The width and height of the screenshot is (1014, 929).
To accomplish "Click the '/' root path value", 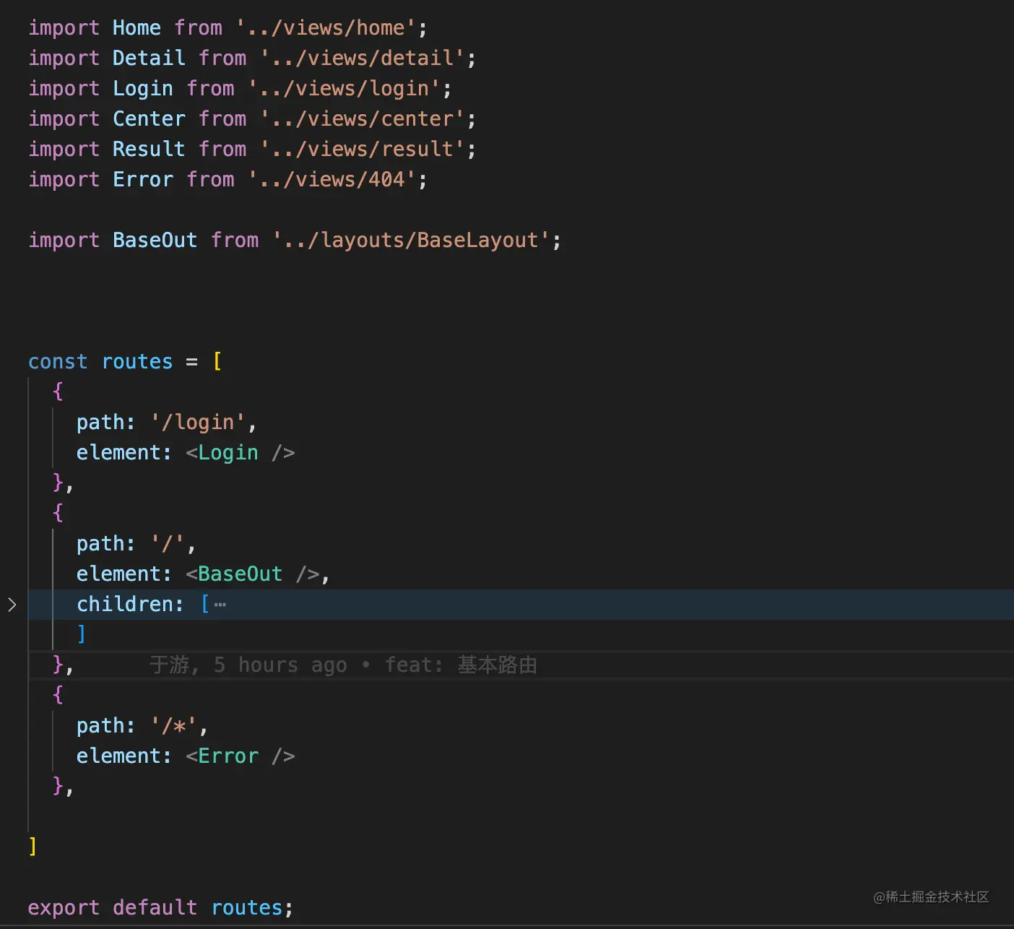I will click(168, 544).
